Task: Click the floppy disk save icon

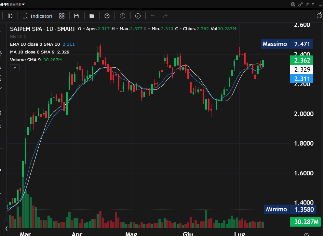Action: tap(76, 16)
